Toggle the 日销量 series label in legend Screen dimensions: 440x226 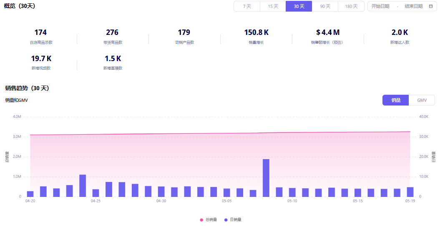(x=236, y=219)
